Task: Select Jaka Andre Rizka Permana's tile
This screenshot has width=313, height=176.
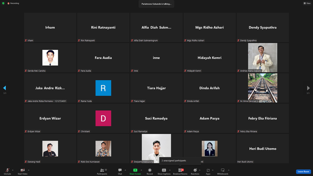Action: click(50, 88)
